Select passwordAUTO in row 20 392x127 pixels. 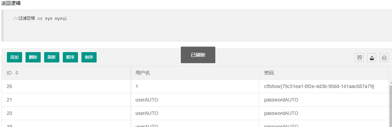click(324, 114)
